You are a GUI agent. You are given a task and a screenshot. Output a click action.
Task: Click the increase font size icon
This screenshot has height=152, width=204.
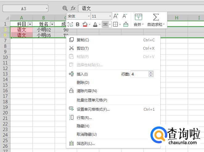coord(116,16)
